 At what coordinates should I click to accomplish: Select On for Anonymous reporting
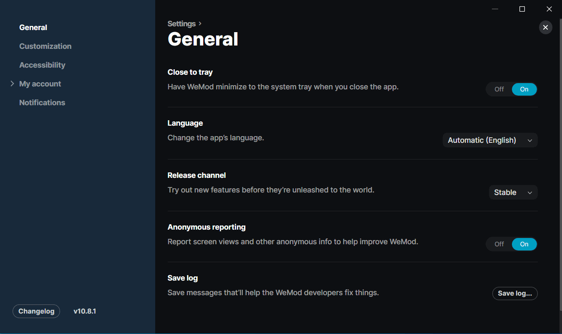tap(524, 244)
